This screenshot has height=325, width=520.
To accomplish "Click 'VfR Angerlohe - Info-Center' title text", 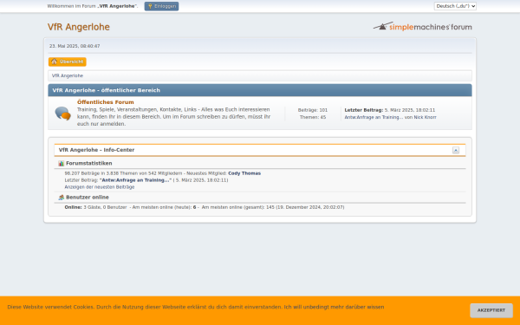I will click(x=96, y=150).
